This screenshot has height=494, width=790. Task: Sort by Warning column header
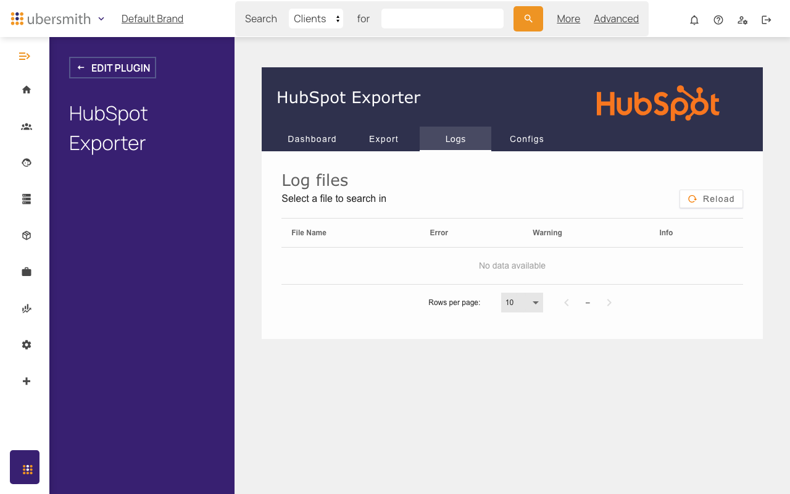click(x=547, y=233)
